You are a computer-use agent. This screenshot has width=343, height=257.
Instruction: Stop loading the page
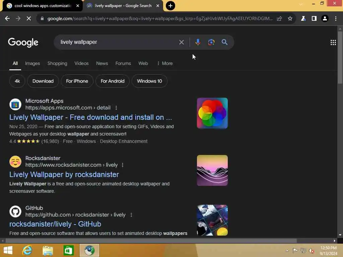click(x=29, y=19)
